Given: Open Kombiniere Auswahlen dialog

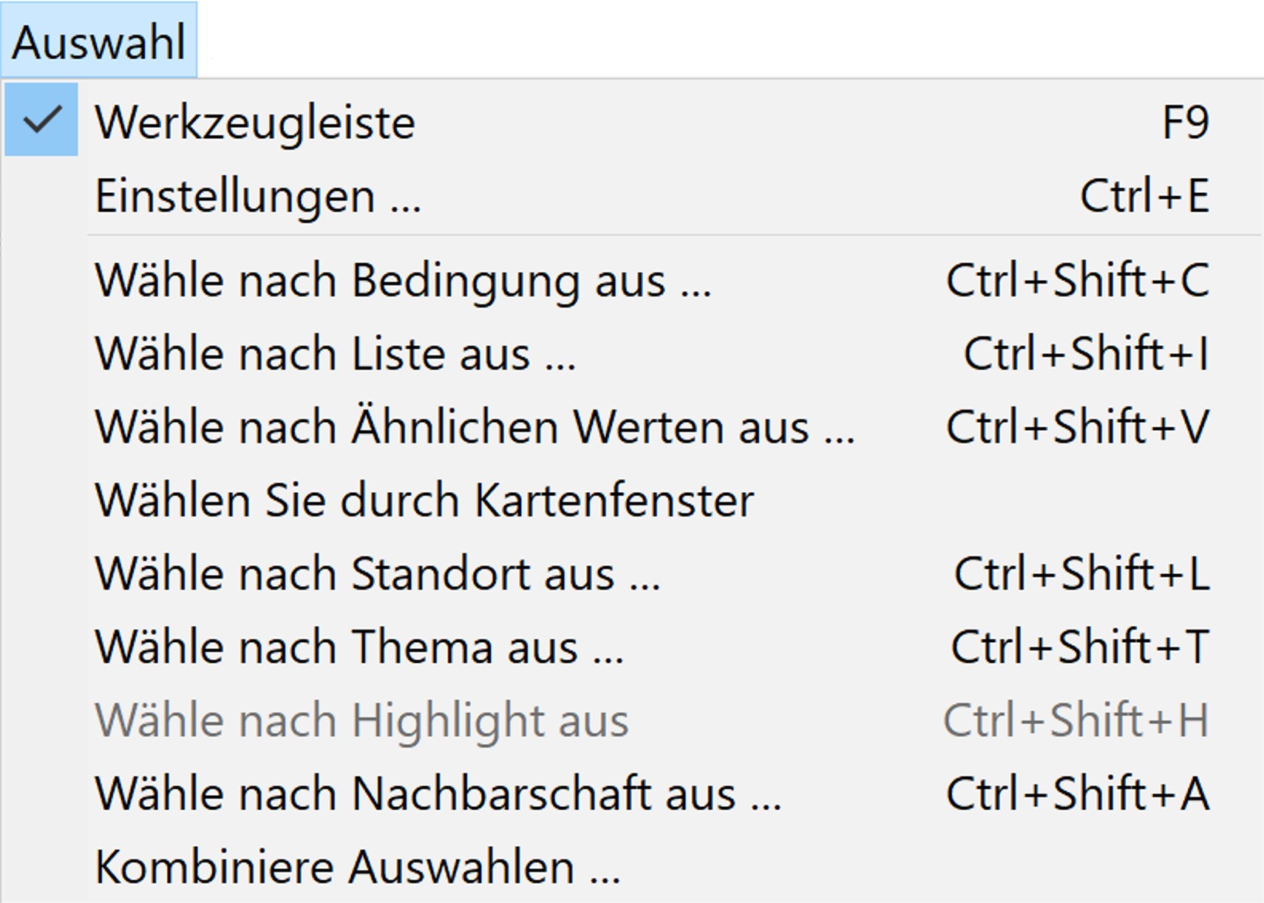Looking at the screenshot, I should coord(358,867).
